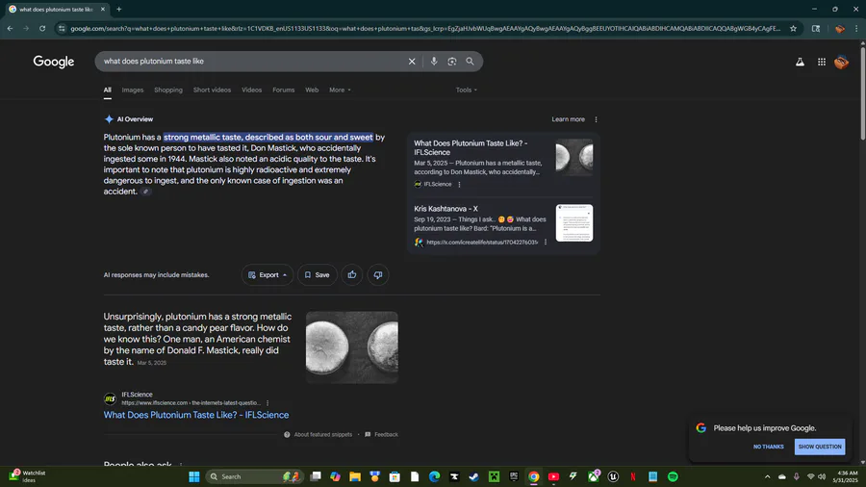Image resolution: width=866 pixels, height=487 pixels.
Task: Open Steam from the taskbar
Action: (473, 476)
